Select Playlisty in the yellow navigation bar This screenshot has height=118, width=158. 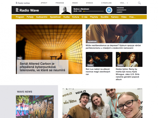(x=94, y=17)
